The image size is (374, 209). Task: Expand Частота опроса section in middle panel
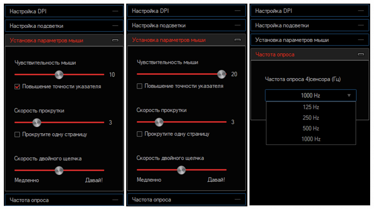(x=187, y=199)
